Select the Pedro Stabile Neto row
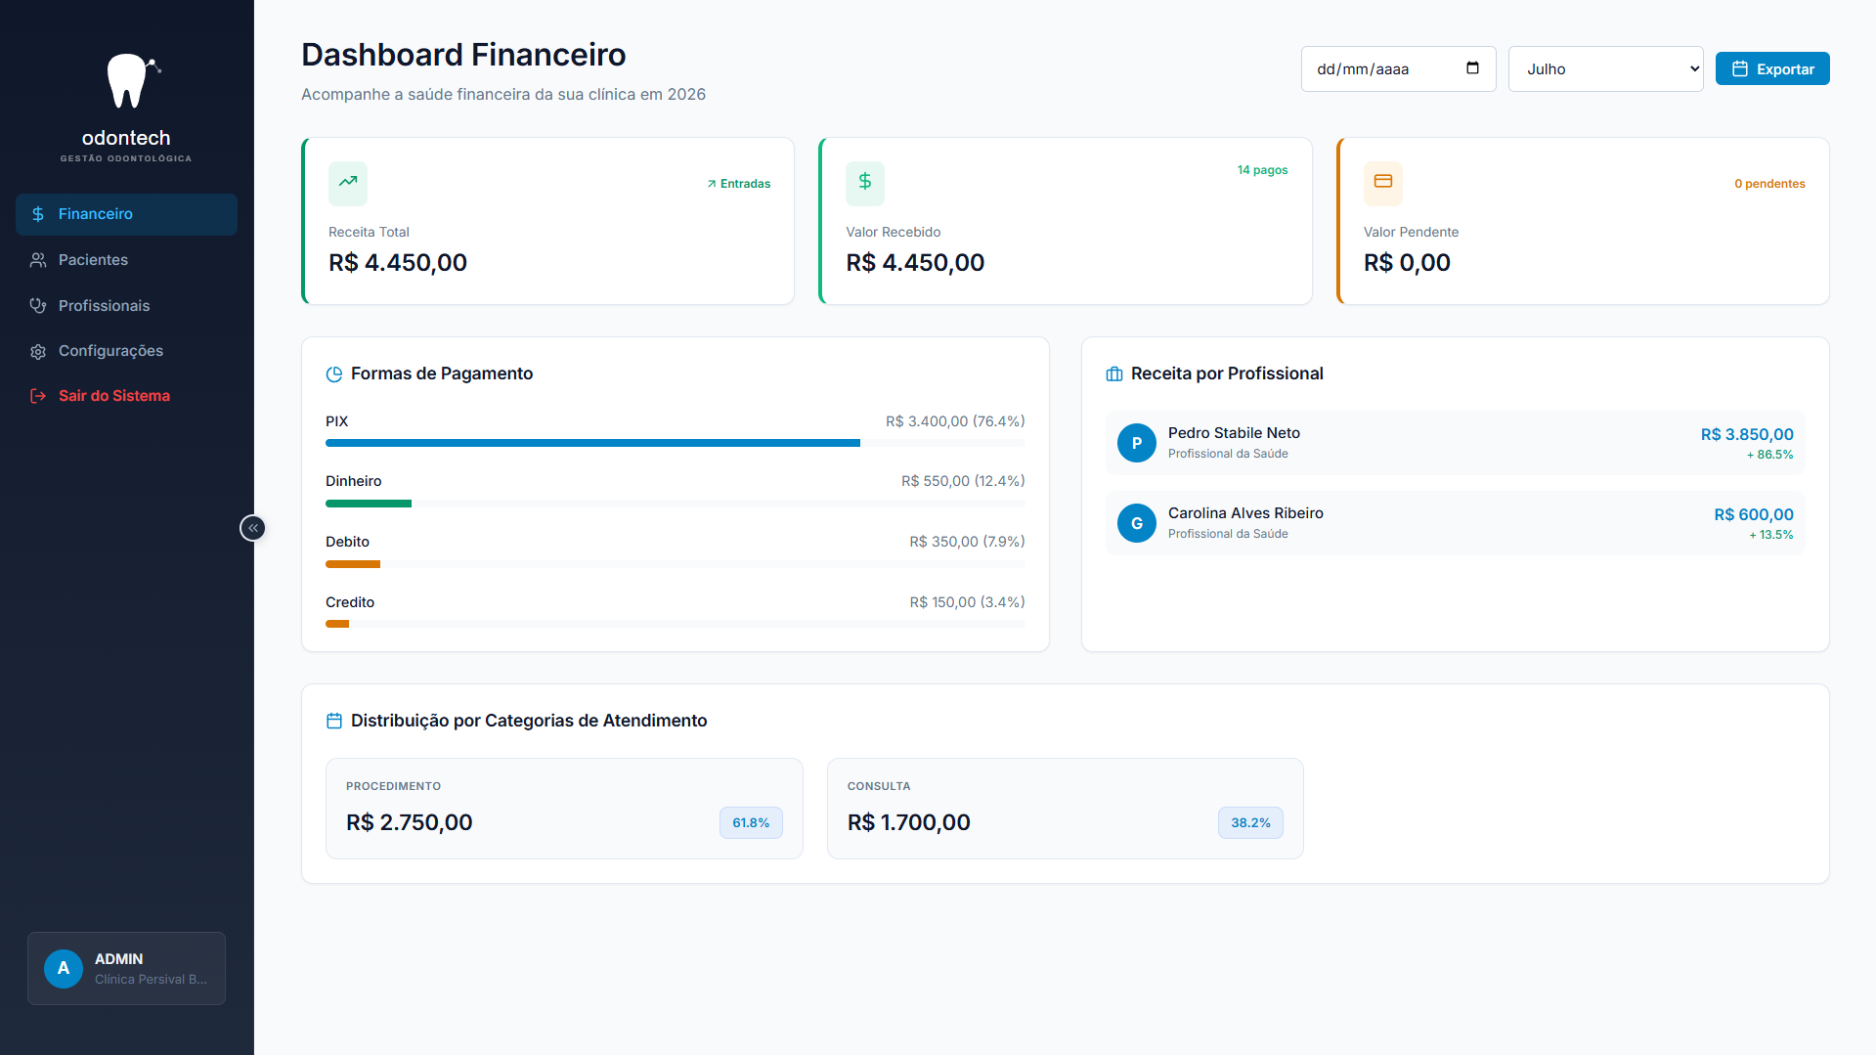Image resolution: width=1876 pixels, height=1055 pixels. point(1455,443)
